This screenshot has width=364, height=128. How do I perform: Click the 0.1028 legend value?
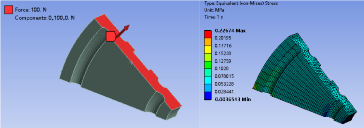[x=222, y=69]
